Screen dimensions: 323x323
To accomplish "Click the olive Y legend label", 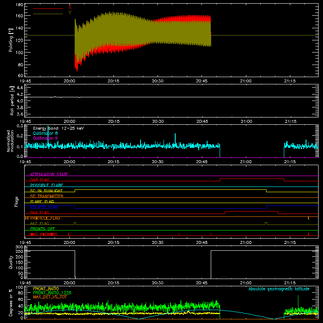I will tap(70, 13).
